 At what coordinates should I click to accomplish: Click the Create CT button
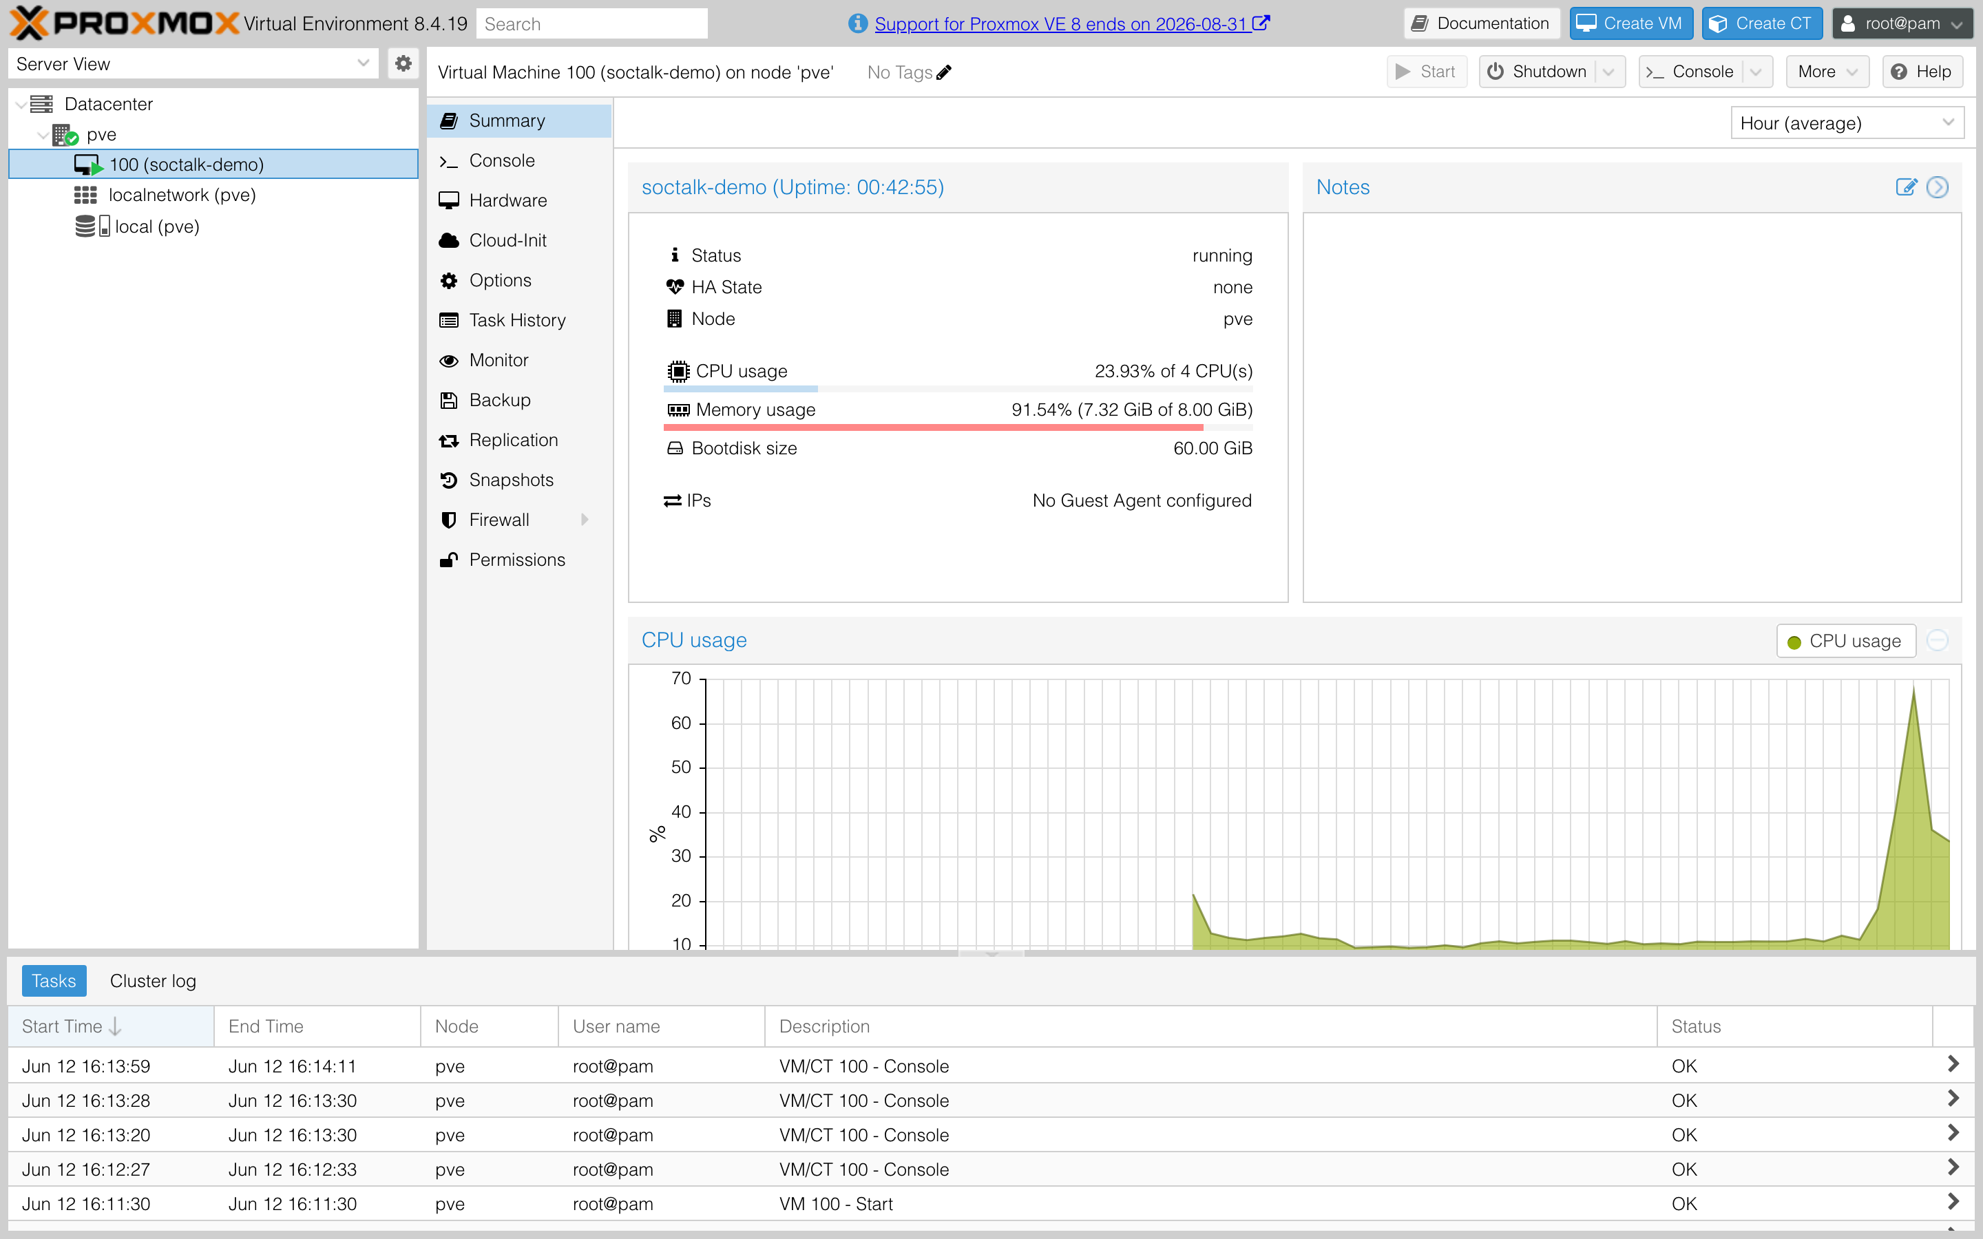[x=1762, y=23]
